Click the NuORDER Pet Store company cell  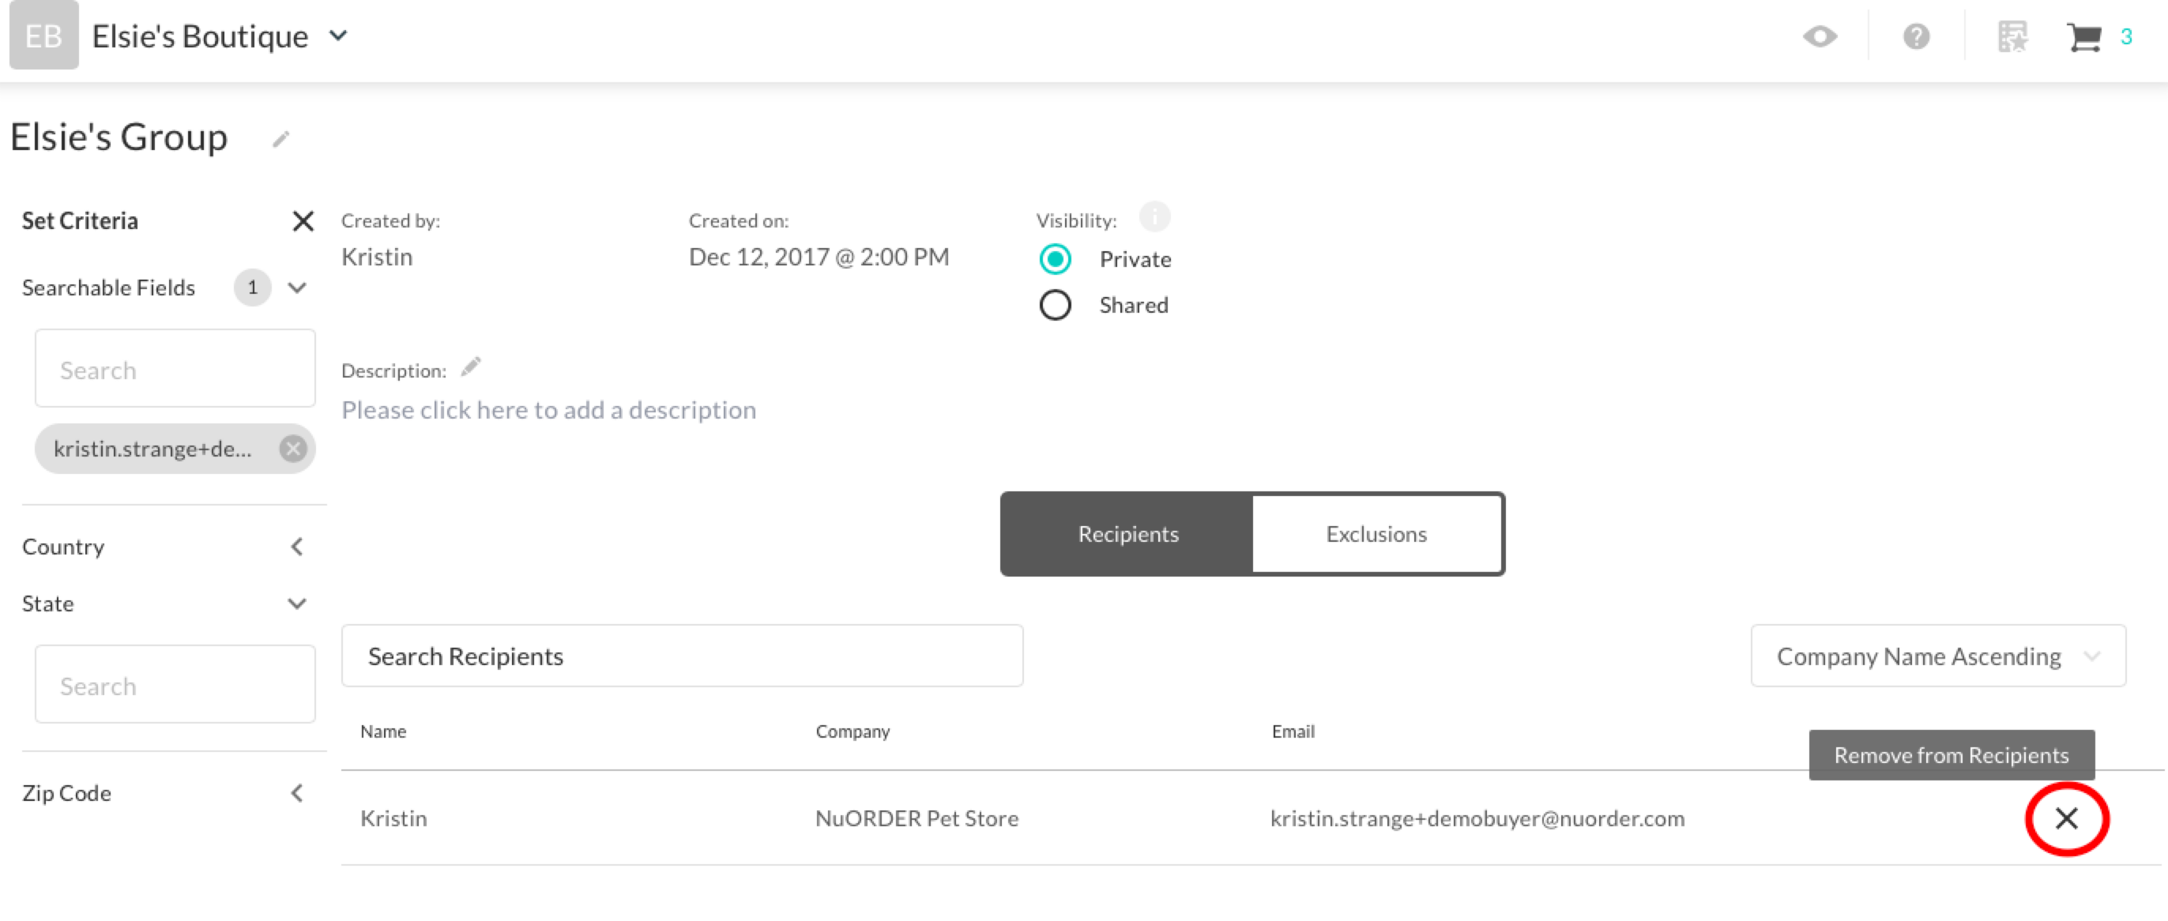coord(917,818)
